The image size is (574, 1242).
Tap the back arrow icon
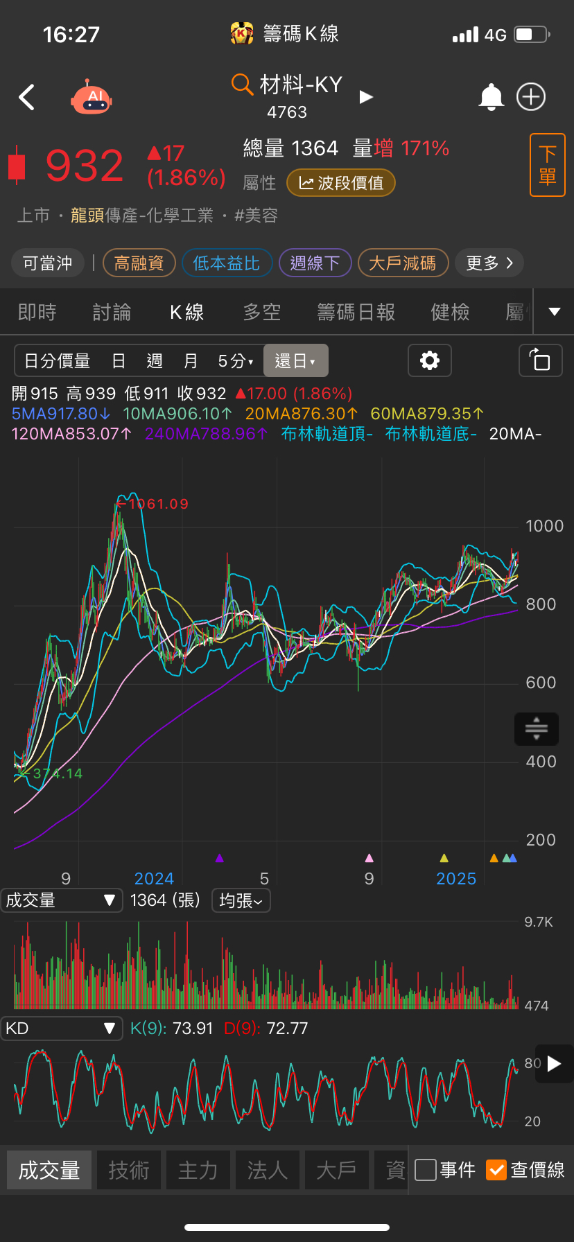coord(27,98)
